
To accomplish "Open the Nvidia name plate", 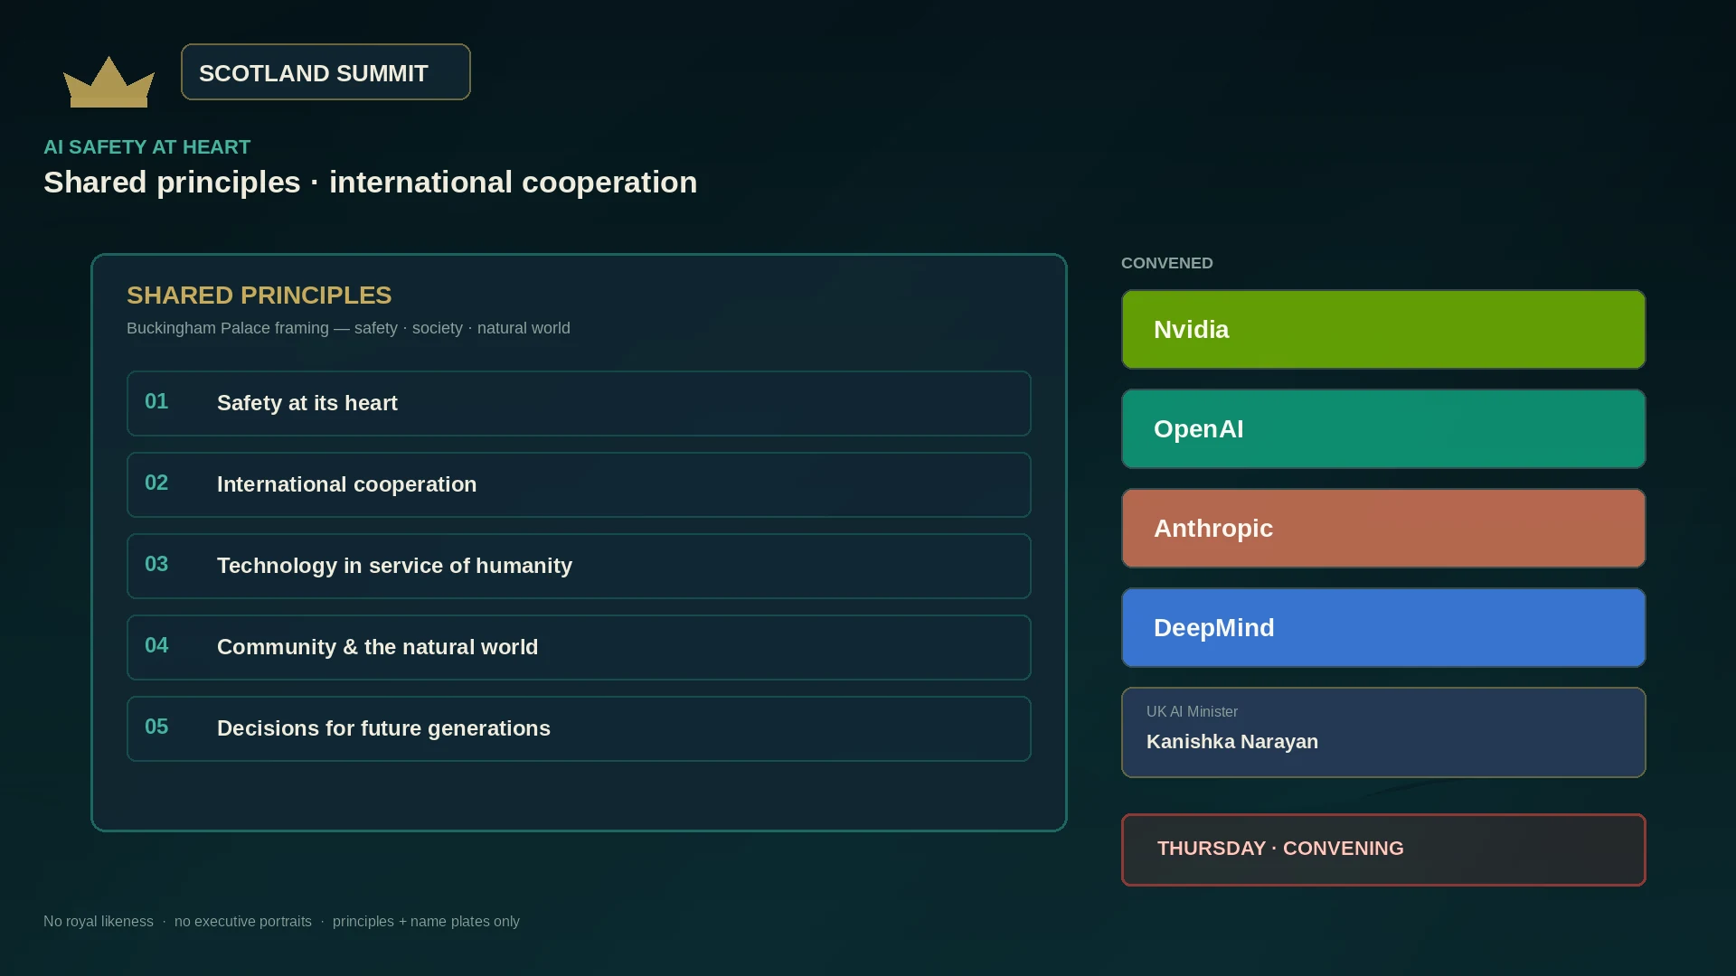I will point(1383,329).
